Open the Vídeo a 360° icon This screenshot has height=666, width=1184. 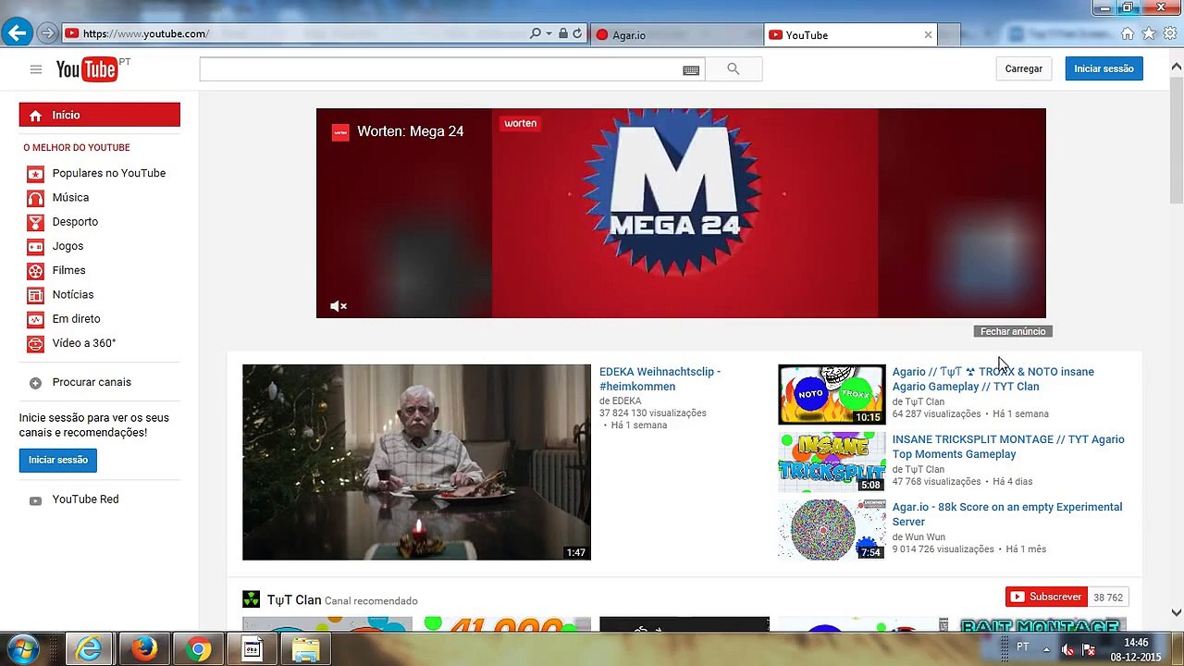pyautogui.click(x=35, y=343)
